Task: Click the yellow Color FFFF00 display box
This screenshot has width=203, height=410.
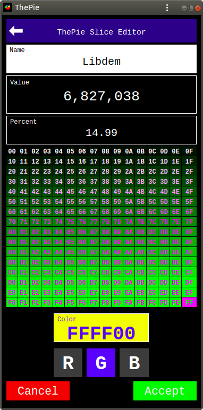Action: point(101,328)
